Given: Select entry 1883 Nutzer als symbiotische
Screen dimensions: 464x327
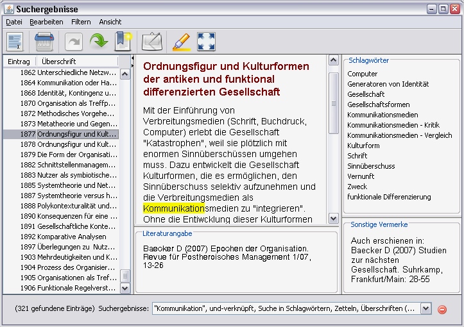Looking at the screenshot, I should click(61, 175).
